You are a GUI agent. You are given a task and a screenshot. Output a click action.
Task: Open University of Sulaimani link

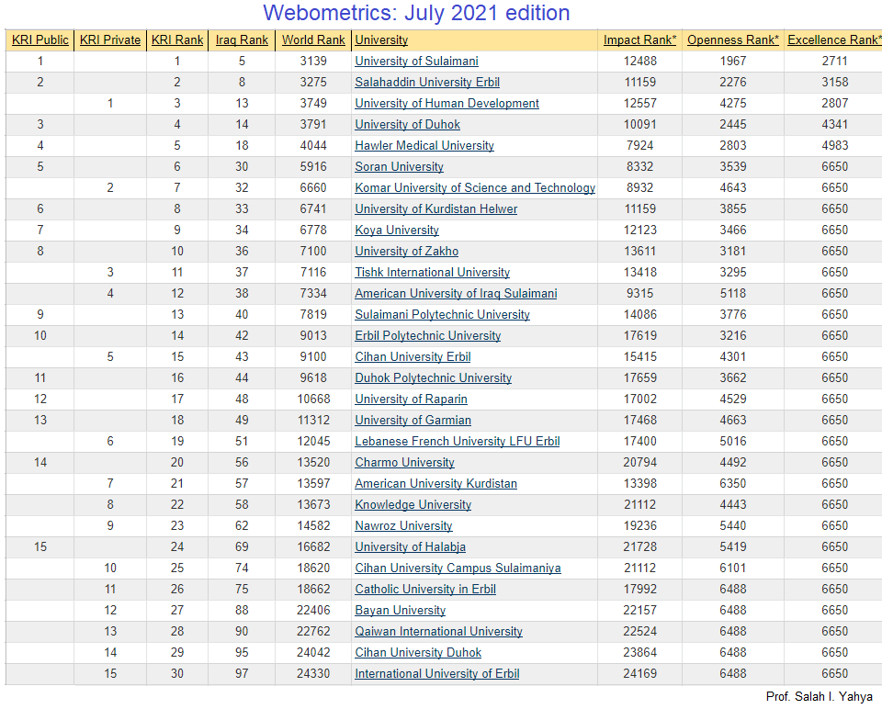click(417, 62)
